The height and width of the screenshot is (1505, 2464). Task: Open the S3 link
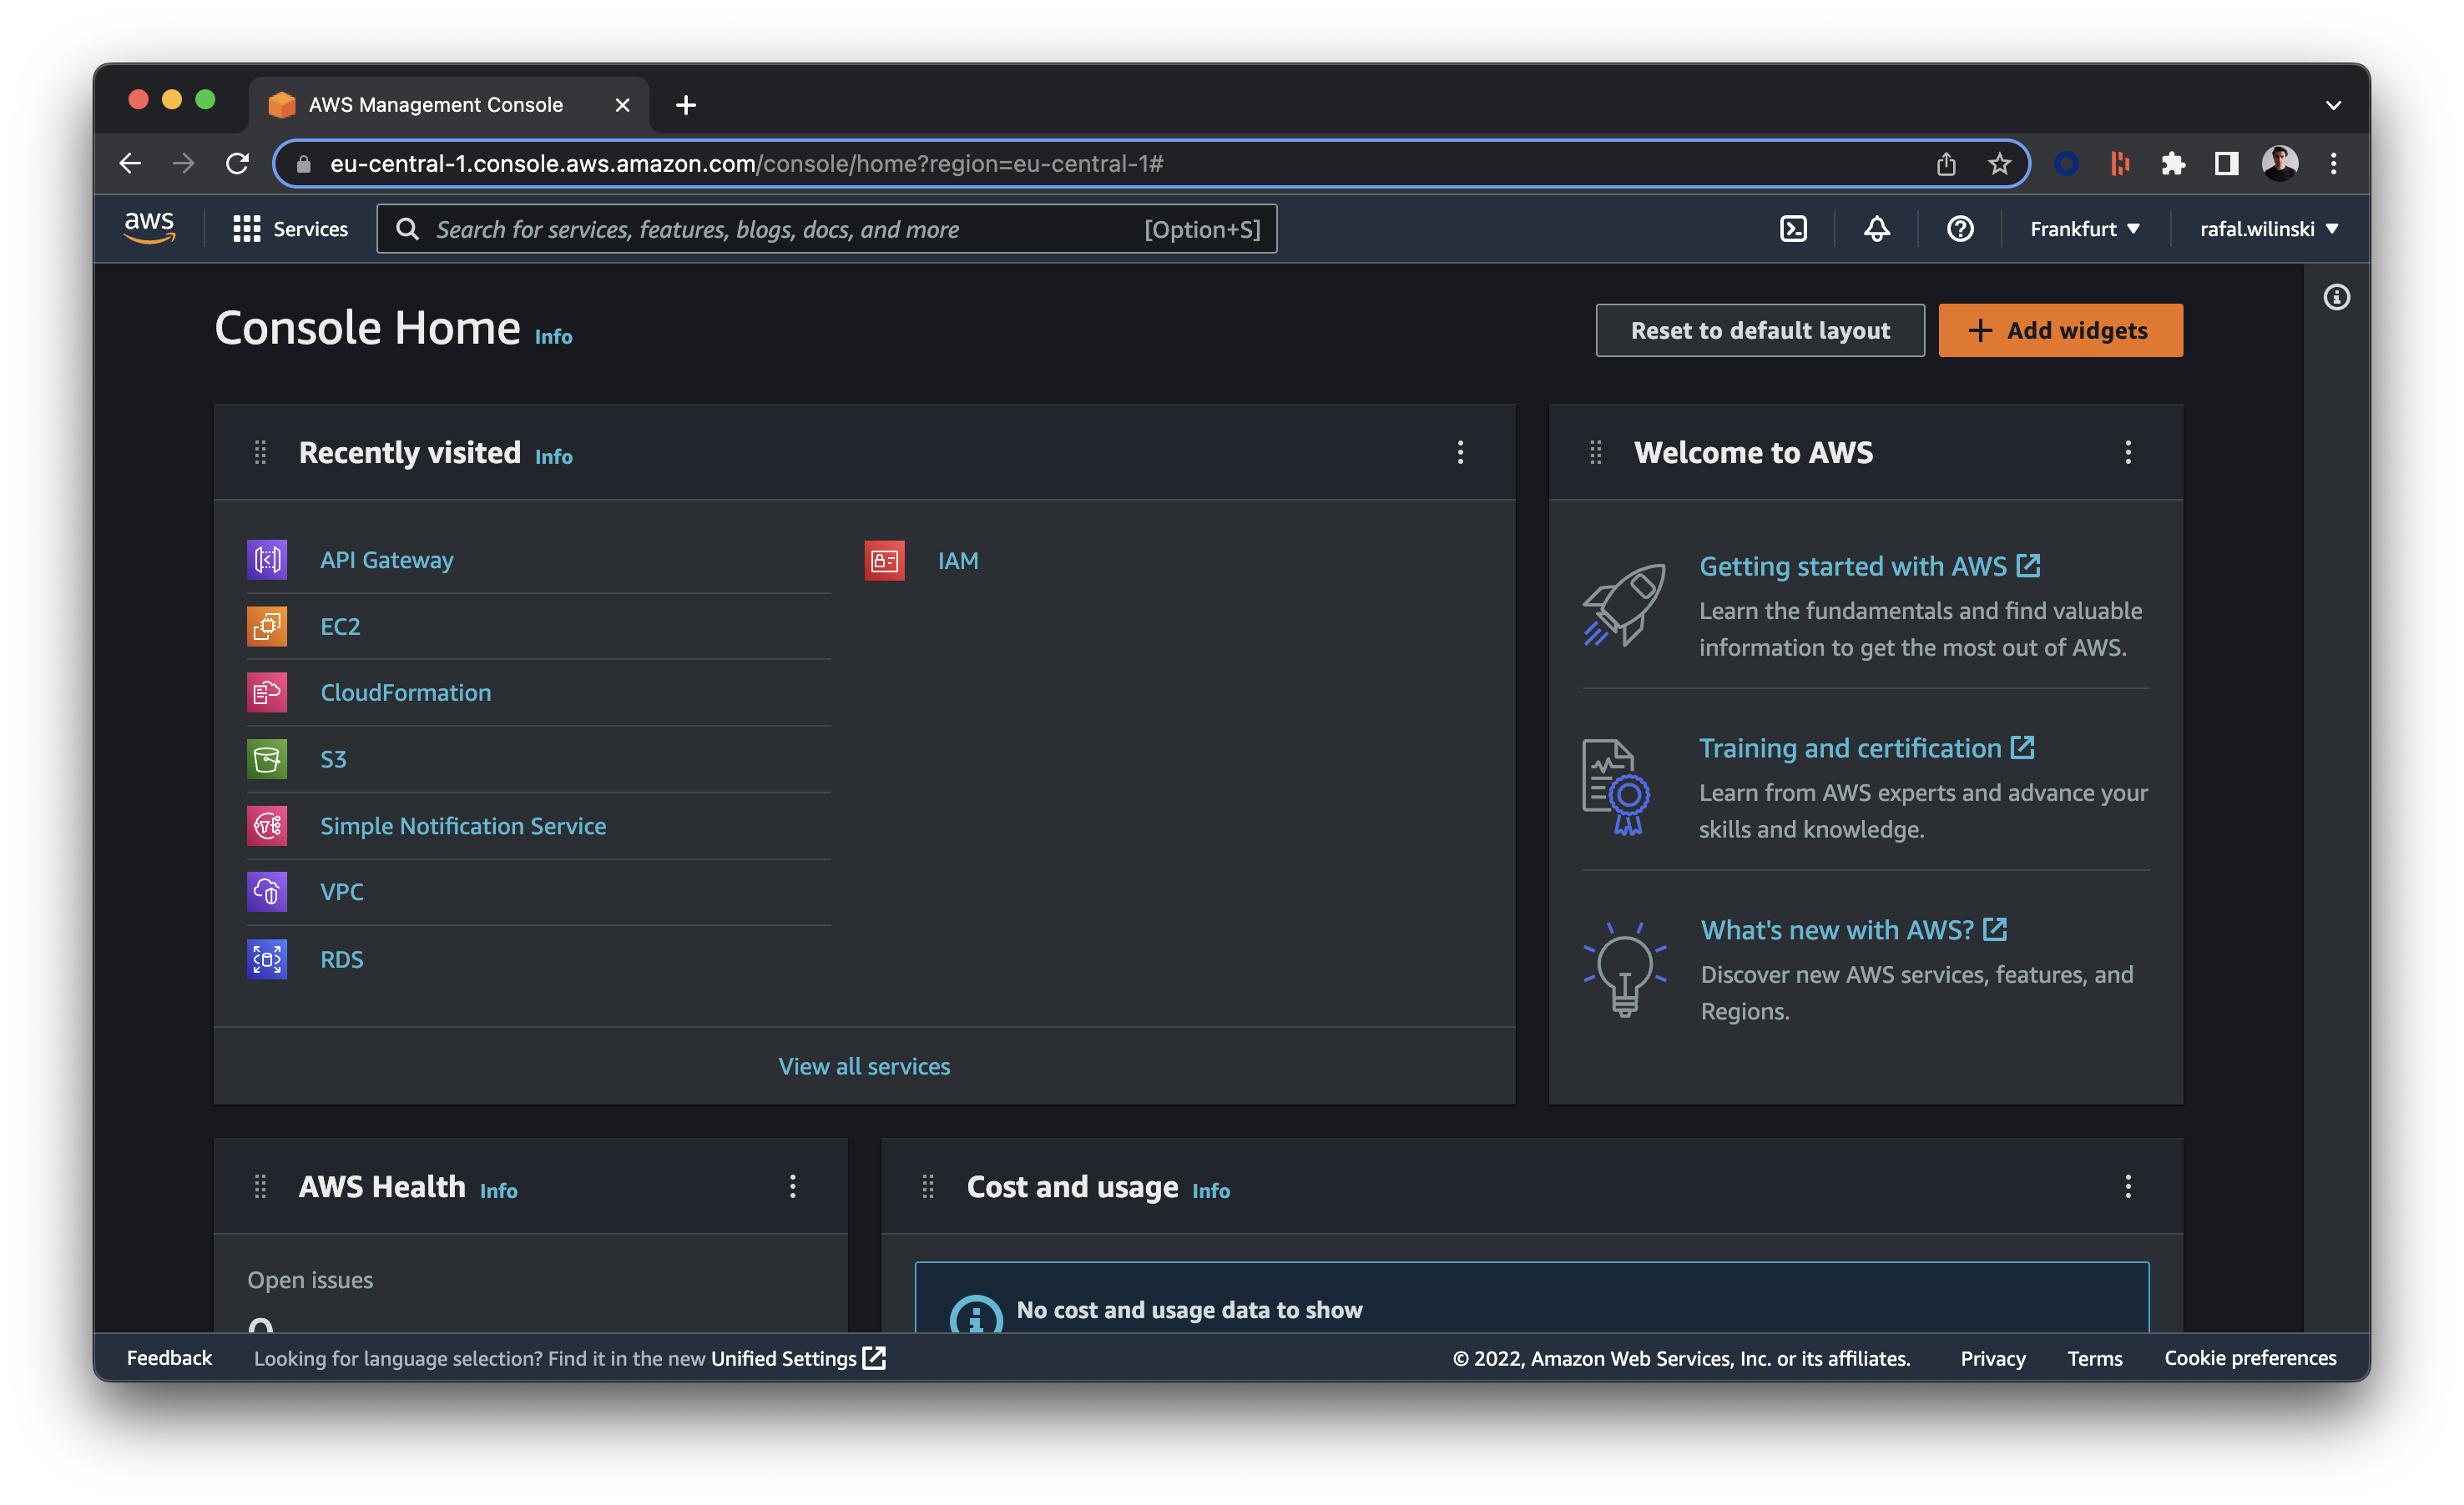pyautogui.click(x=333, y=759)
